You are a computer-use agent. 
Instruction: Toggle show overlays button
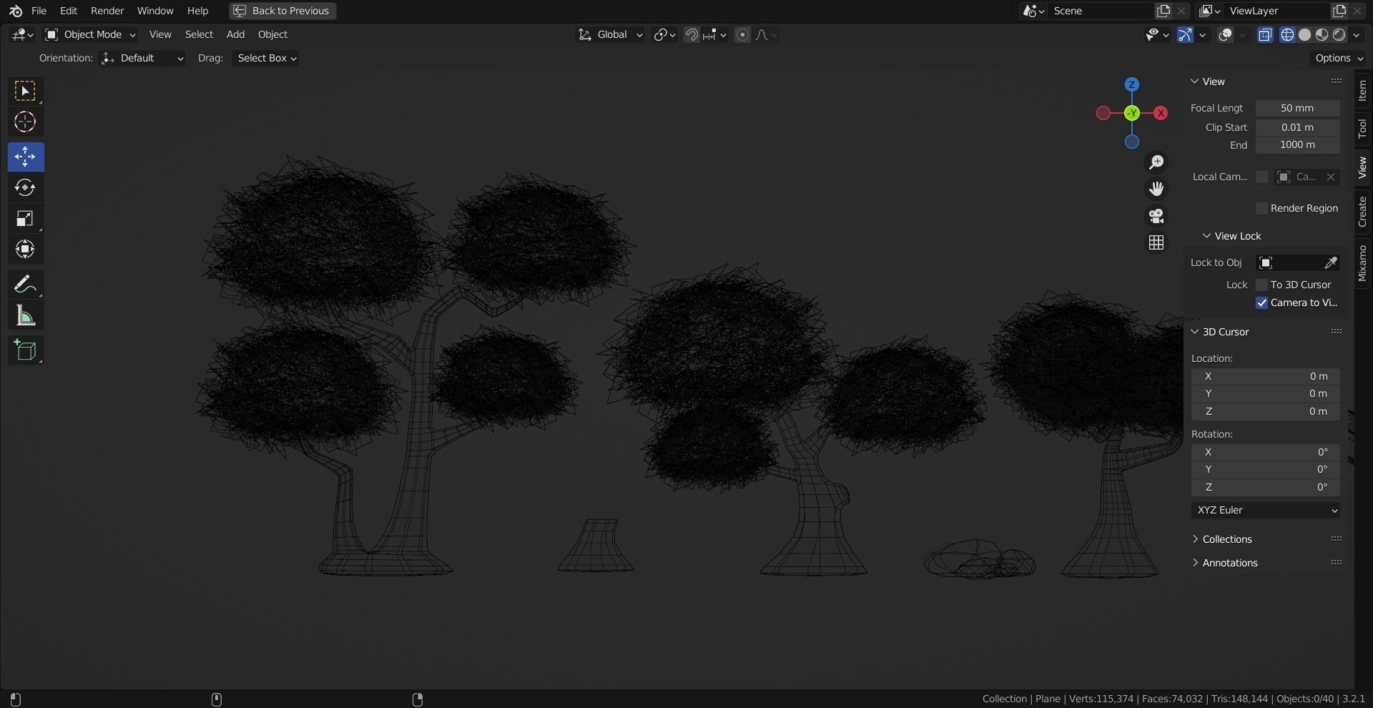tap(1226, 34)
